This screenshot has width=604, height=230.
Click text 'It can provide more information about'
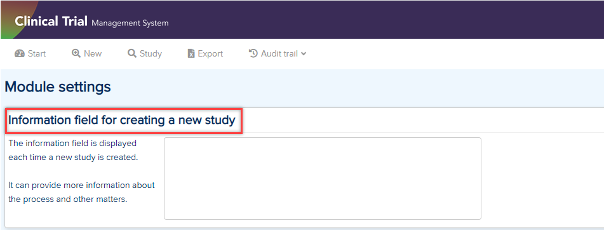point(82,185)
